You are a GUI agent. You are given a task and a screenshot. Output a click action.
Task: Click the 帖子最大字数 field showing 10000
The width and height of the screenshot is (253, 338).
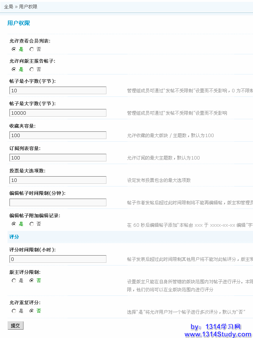[58, 113]
